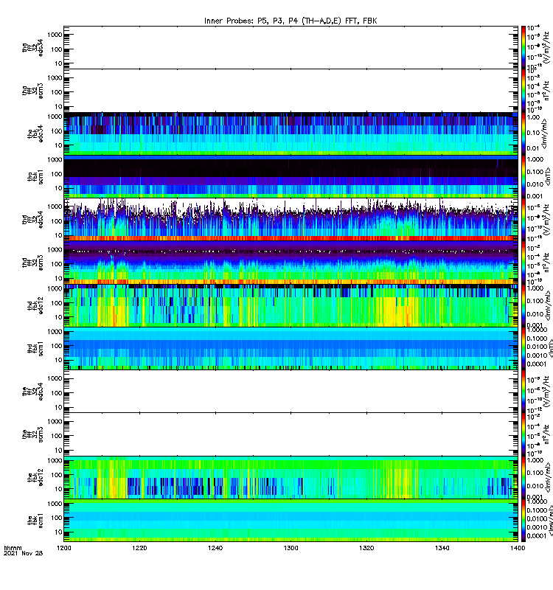Image resolution: width=553 pixels, height=590 pixels.
Task: Select the thd fff 32 scm3 spectrogram panel
Action: 291,263
